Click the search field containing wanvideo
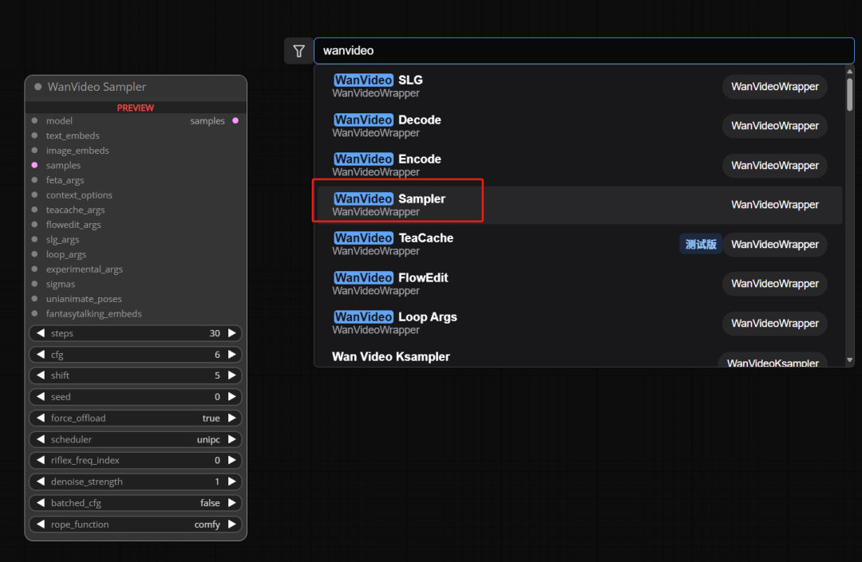Viewport: 862px width, 562px height. 583,51
